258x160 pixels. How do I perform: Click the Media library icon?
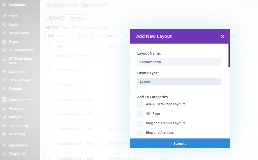[x=4, y=24]
